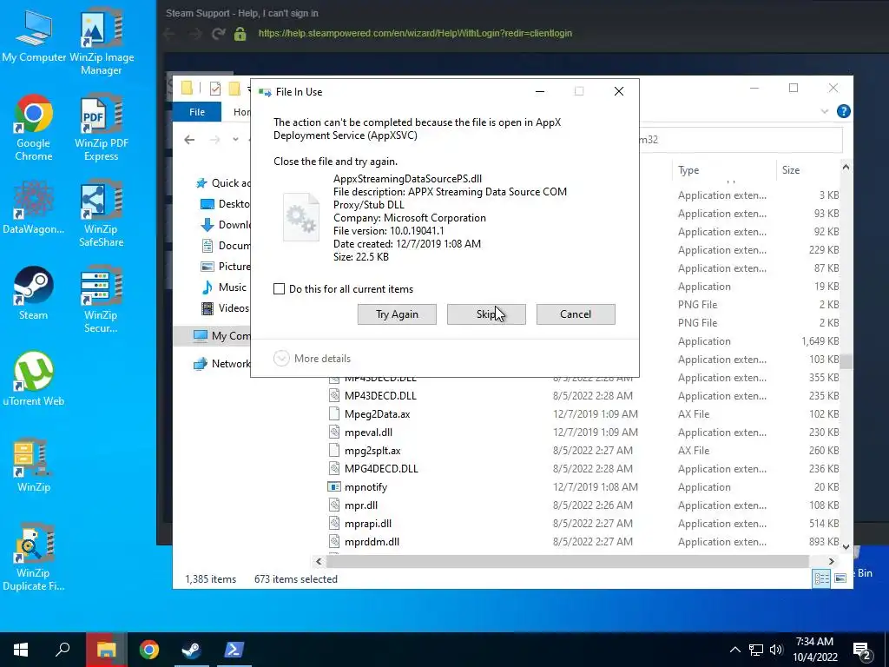The width and height of the screenshot is (889, 667).
Task: Launch Steam from the desktop
Action: coord(34,294)
